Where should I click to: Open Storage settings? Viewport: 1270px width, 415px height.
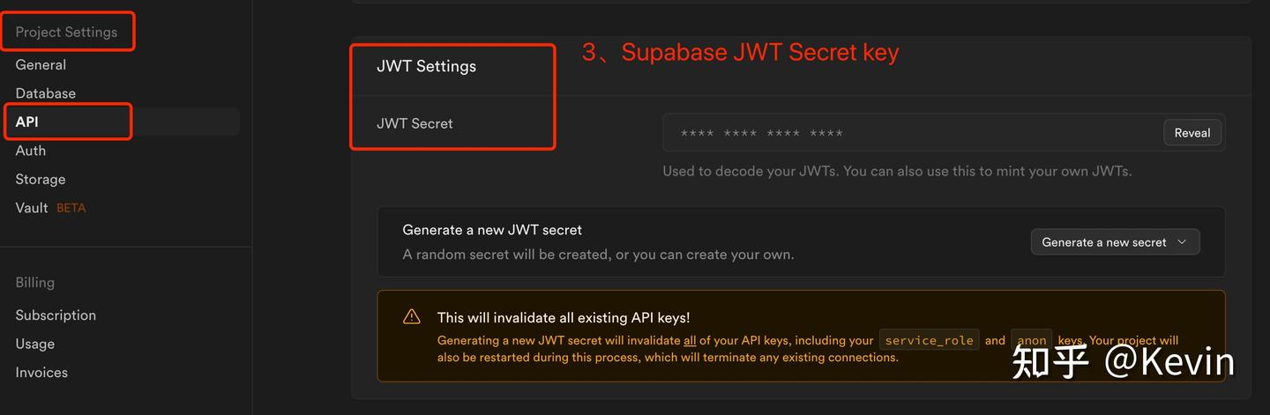[41, 179]
